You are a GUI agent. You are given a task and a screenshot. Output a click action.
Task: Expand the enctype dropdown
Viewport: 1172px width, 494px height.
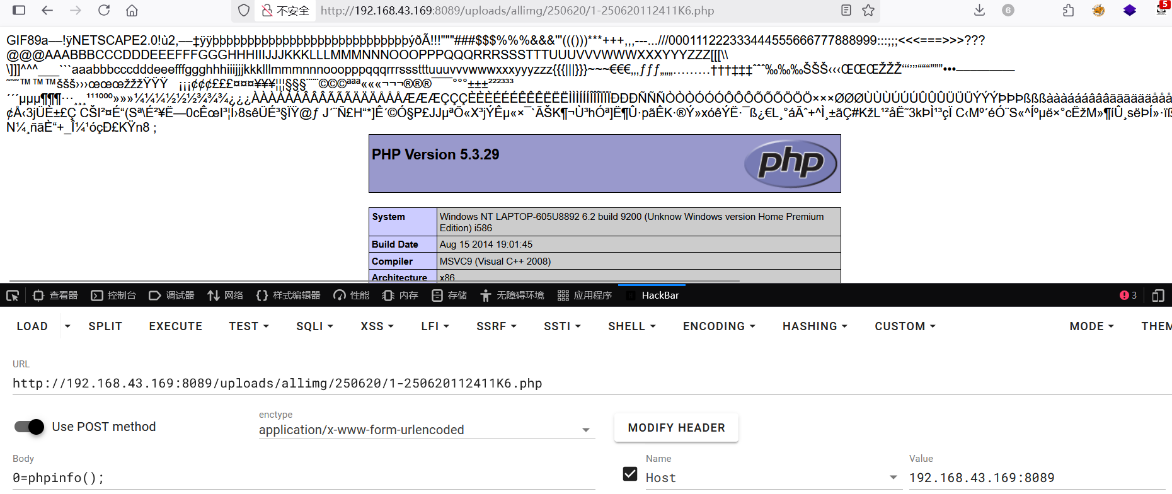click(585, 430)
